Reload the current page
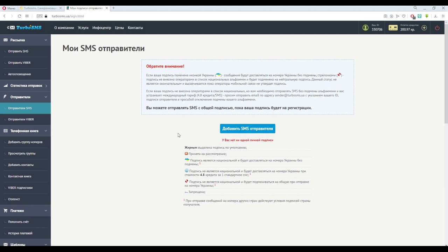 coord(19,16)
